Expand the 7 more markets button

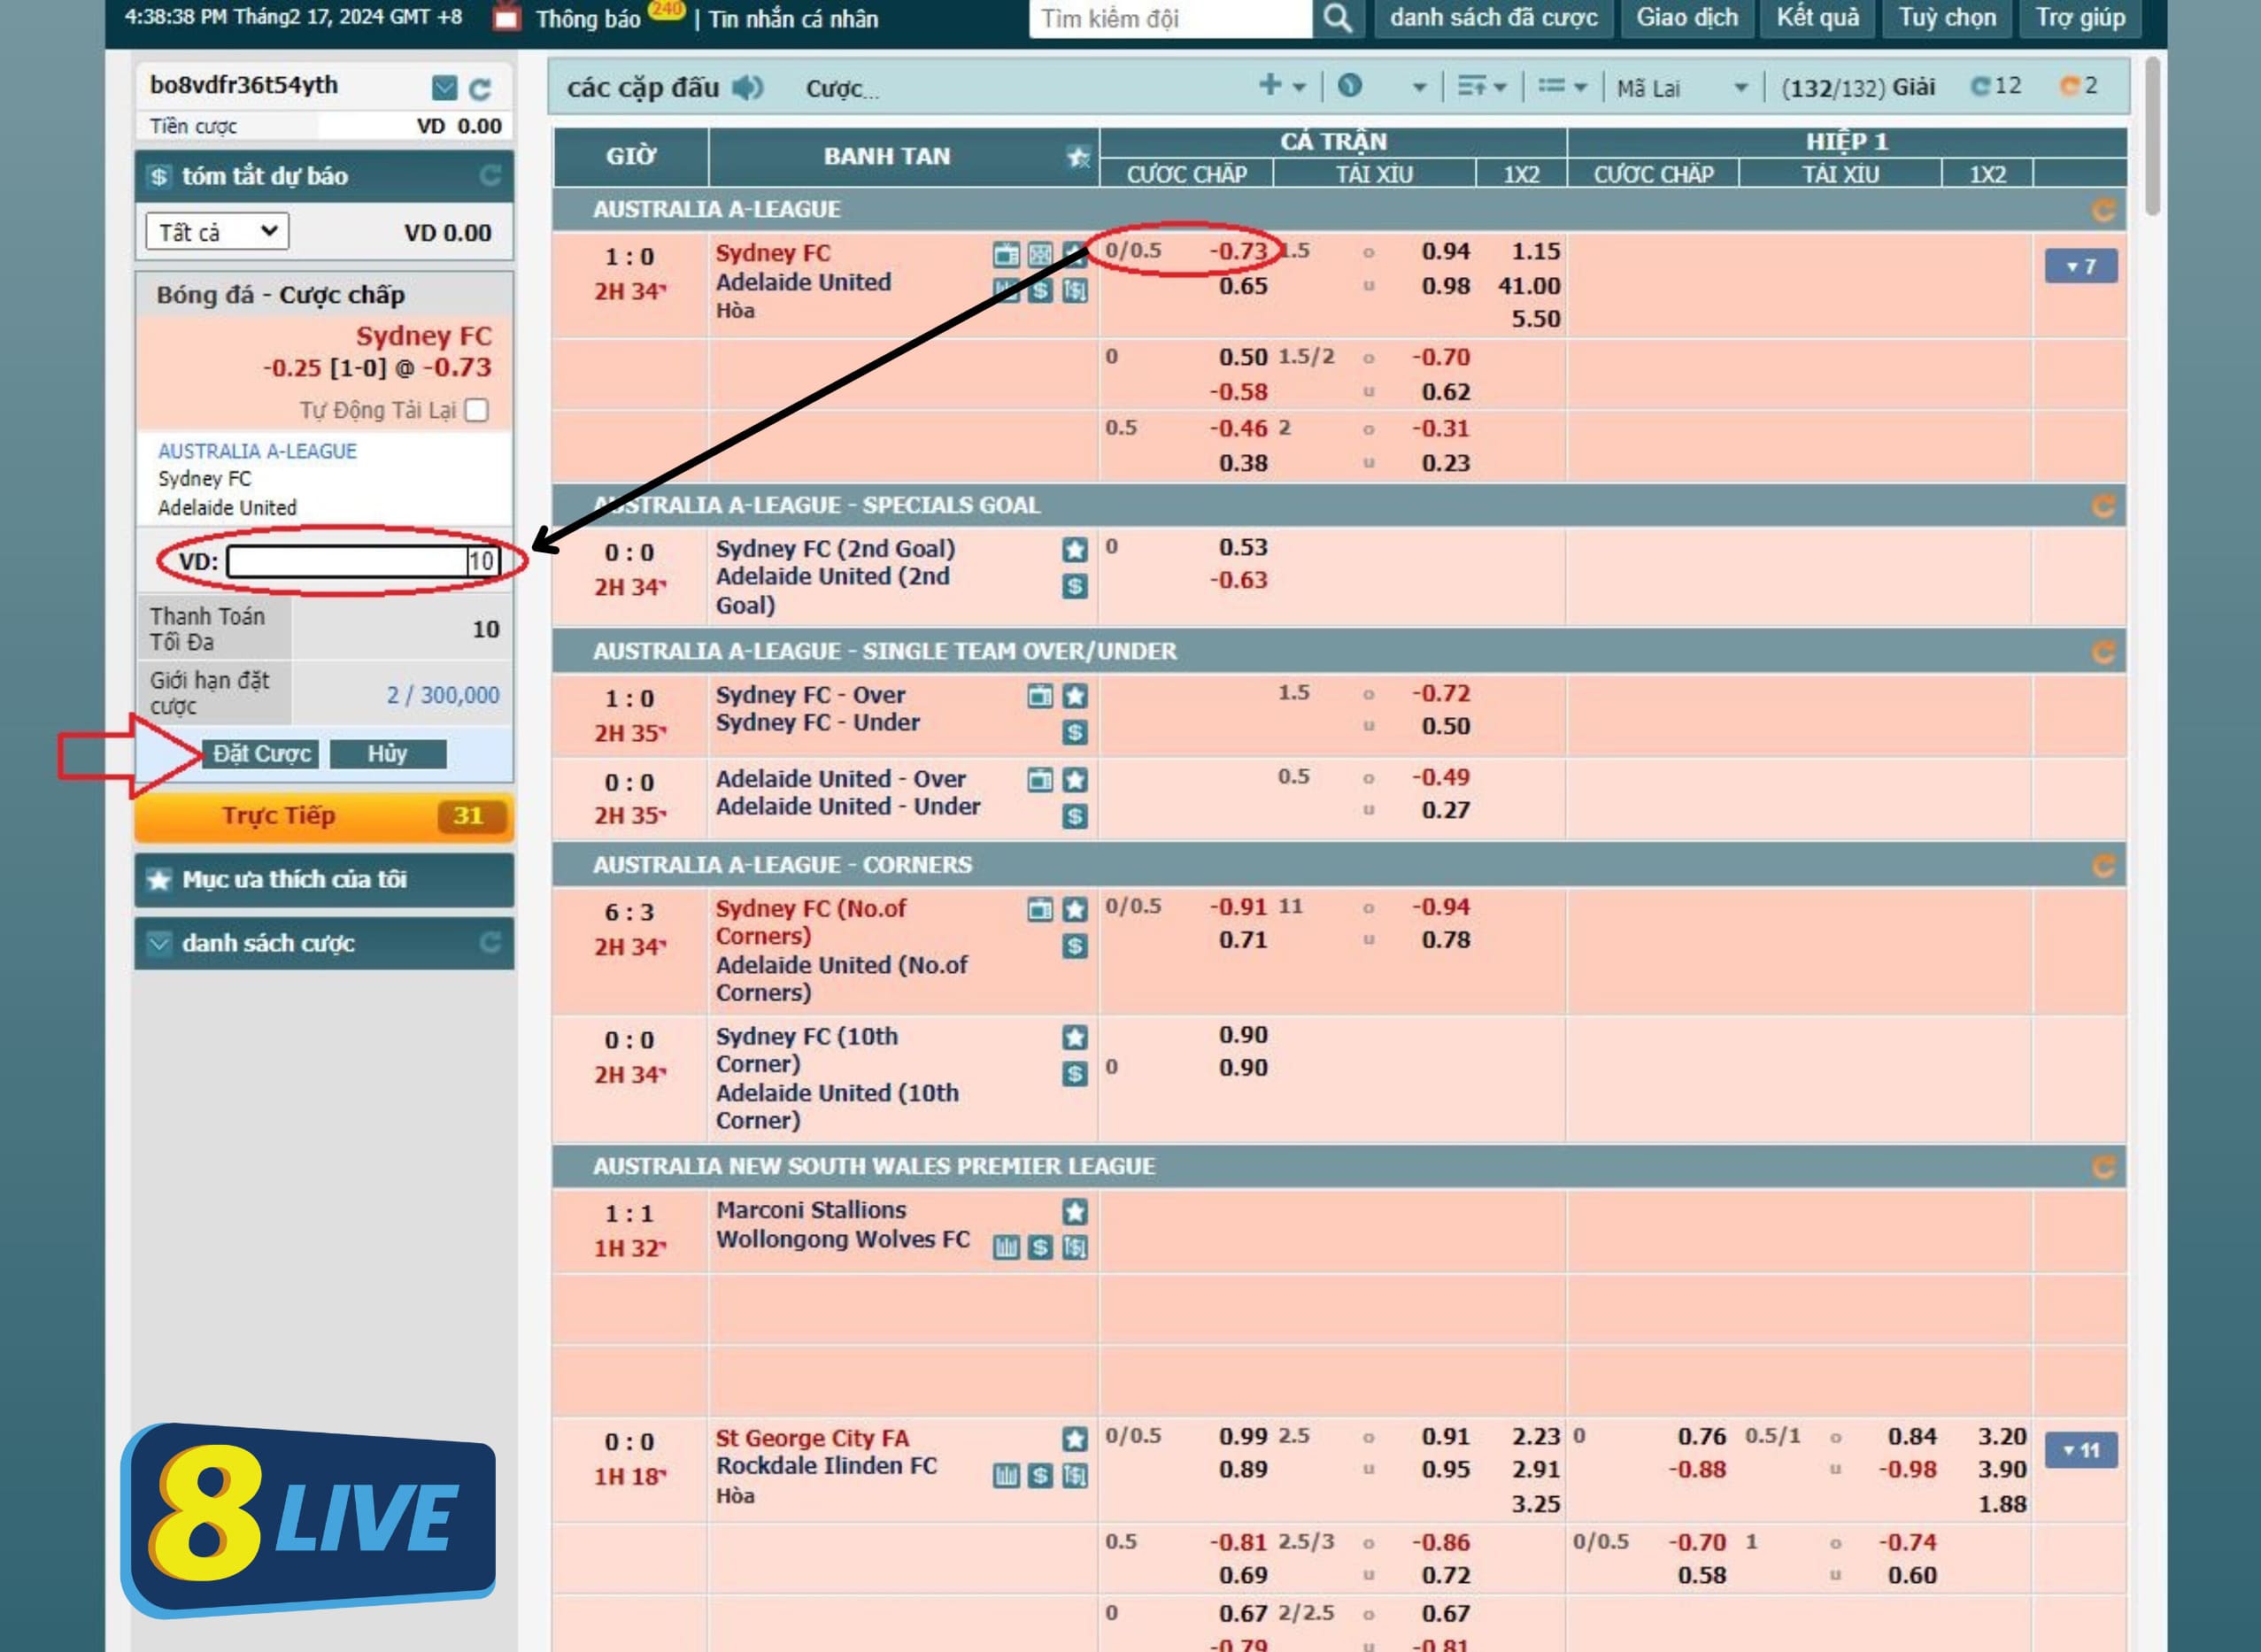[2080, 266]
